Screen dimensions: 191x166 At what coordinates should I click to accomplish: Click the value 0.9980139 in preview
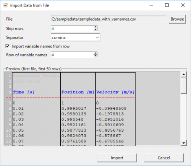click(x=74, y=114)
